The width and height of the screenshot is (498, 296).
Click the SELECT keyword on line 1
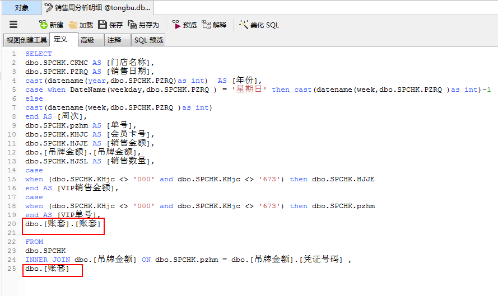(x=39, y=54)
